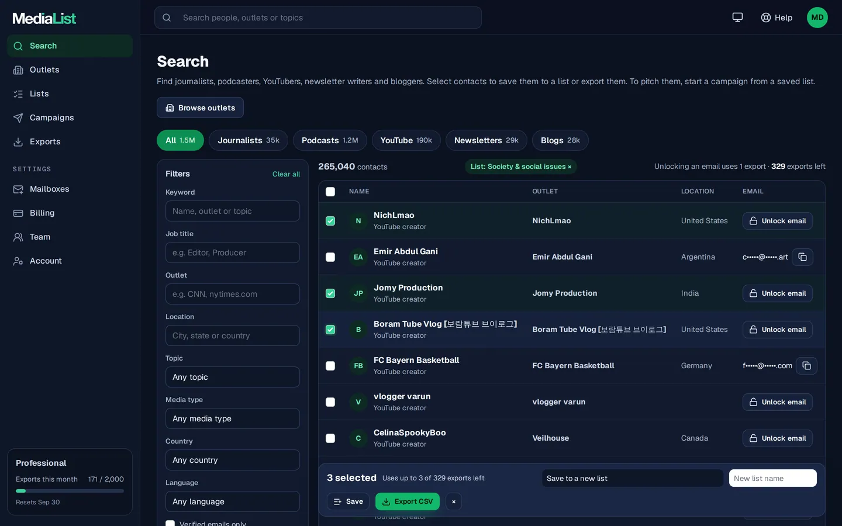This screenshot has width=842, height=526.
Task: Open the Any topic dropdown
Action: pyautogui.click(x=233, y=377)
